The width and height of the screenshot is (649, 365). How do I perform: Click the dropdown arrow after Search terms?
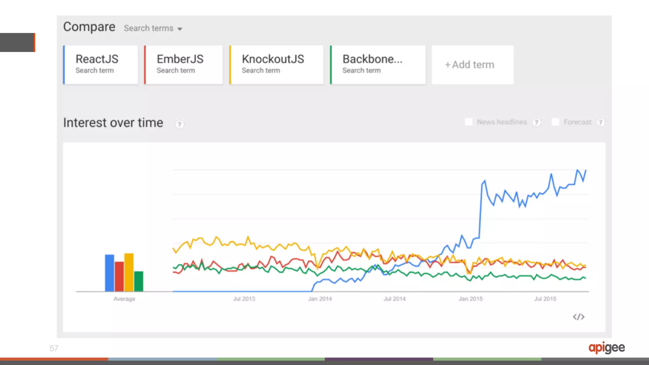coord(180,29)
